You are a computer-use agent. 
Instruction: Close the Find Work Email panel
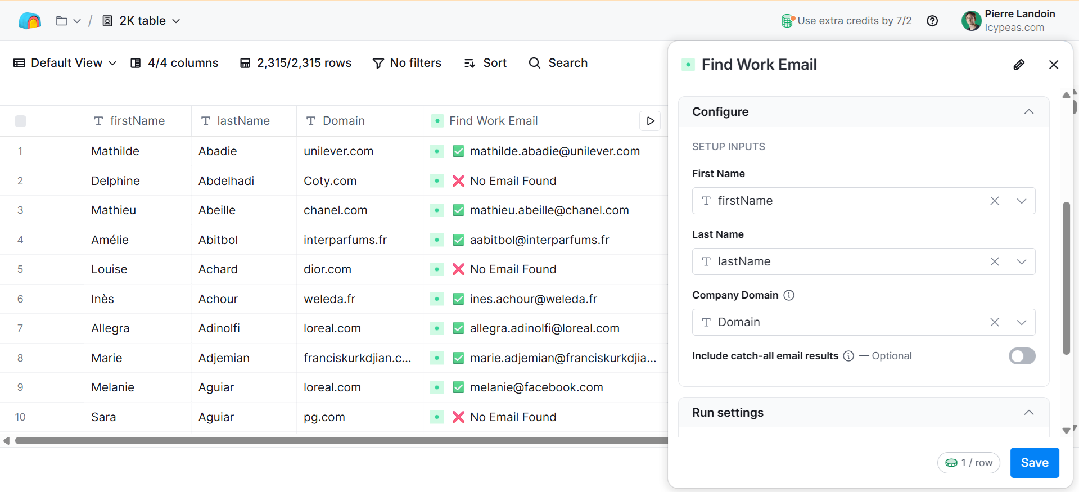point(1054,65)
